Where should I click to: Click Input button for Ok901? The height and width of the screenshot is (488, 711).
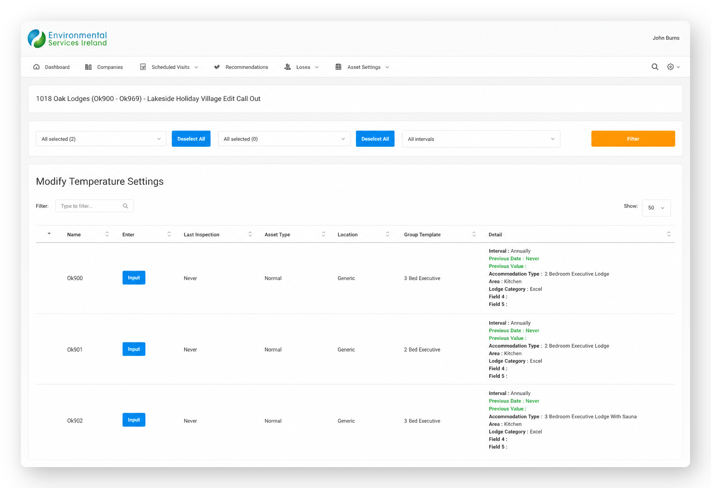click(134, 349)
